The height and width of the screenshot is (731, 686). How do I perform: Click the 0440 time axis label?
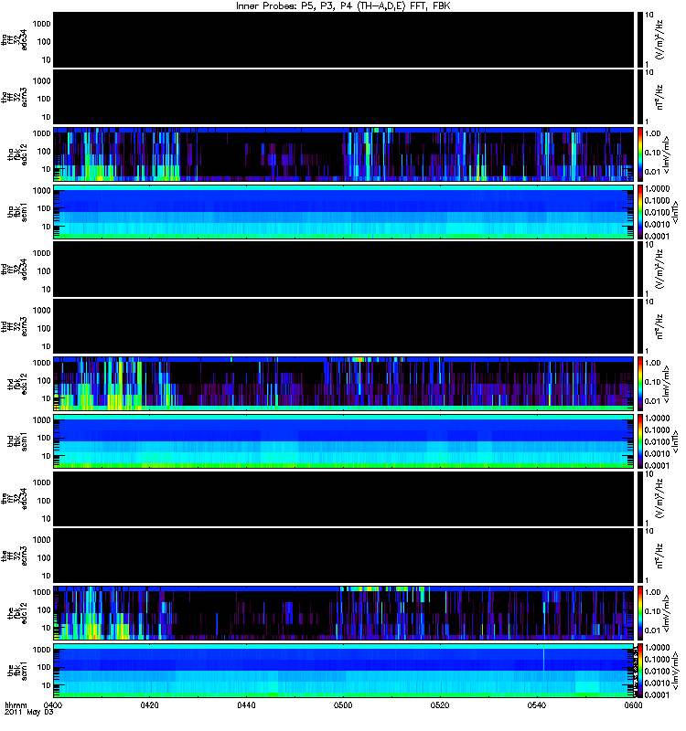pos(246,705)
